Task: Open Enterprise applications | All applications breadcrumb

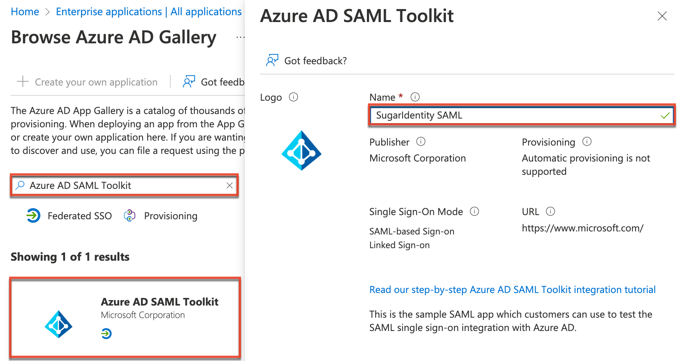Action: 148,11
